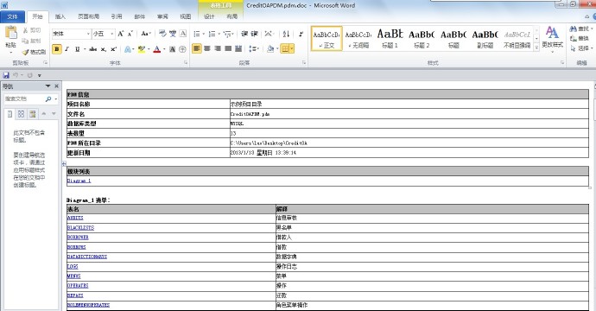Expand the styles gallery More arrow
The width and height of the screenshot is (596, 311).
[536, 48]
